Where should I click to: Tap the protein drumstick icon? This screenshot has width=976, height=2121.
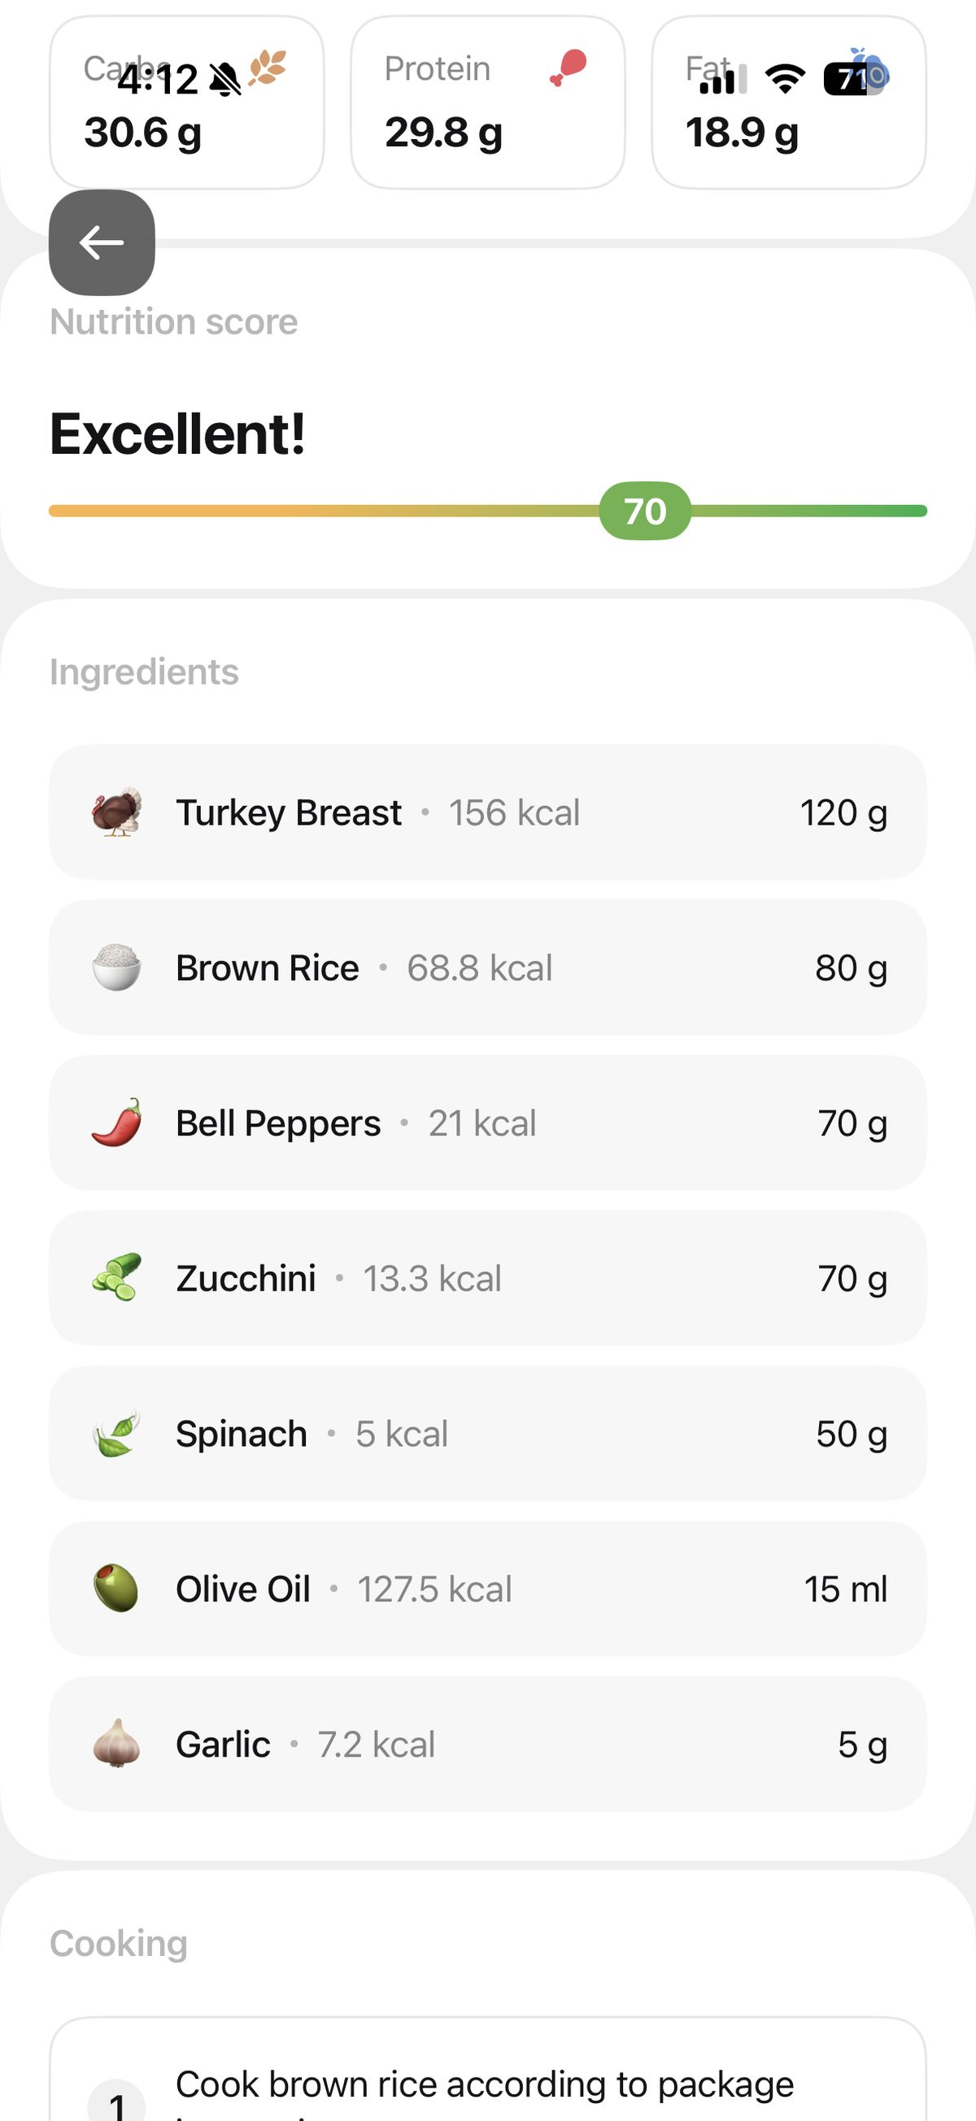(x=569, y=68)
